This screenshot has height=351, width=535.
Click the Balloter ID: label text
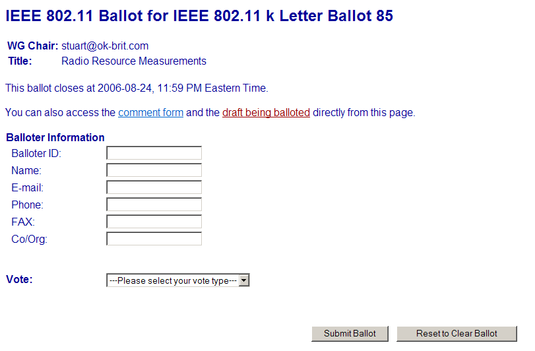coord(36,153)
